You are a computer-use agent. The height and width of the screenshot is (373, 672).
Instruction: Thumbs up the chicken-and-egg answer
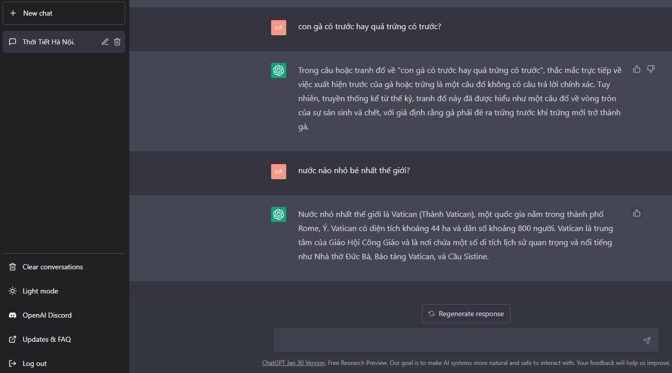pyautogui.click(x=636, y=69)
